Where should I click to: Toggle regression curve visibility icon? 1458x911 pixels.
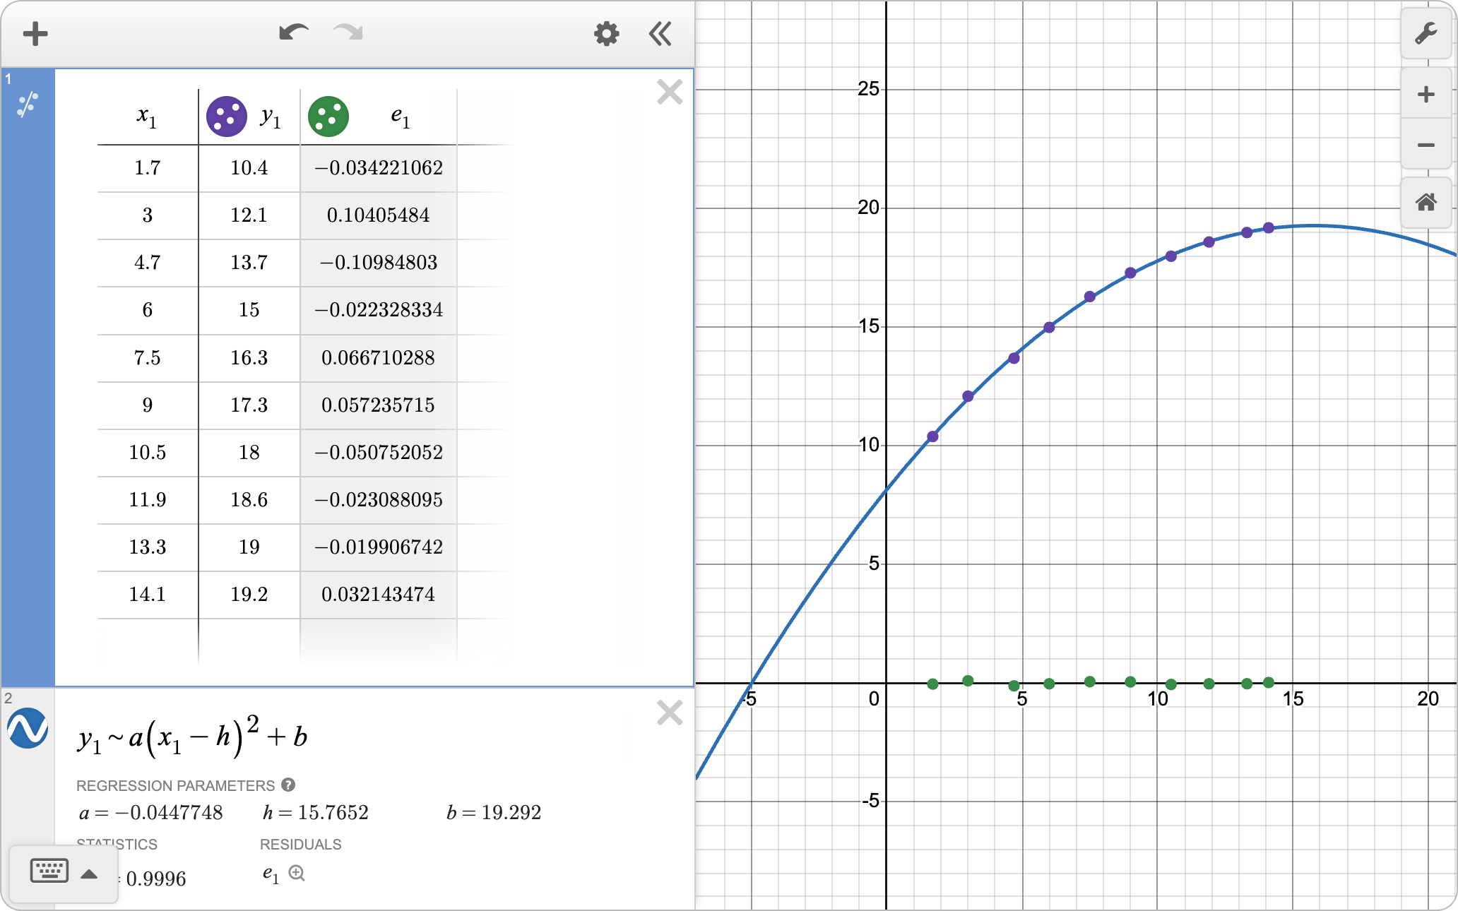(28, 728)
